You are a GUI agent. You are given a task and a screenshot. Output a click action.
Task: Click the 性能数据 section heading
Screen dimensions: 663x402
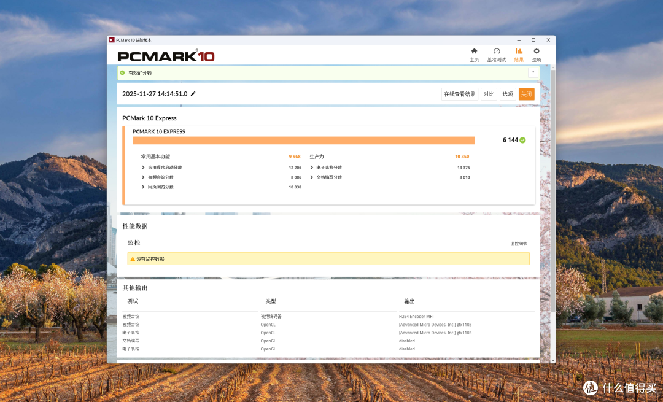[135, 226]
